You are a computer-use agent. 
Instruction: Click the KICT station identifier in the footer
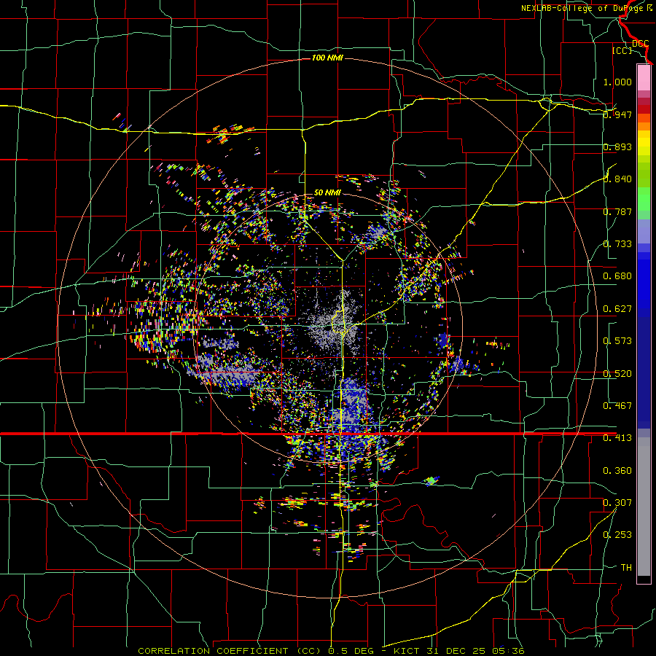click(x=408, y=651)
